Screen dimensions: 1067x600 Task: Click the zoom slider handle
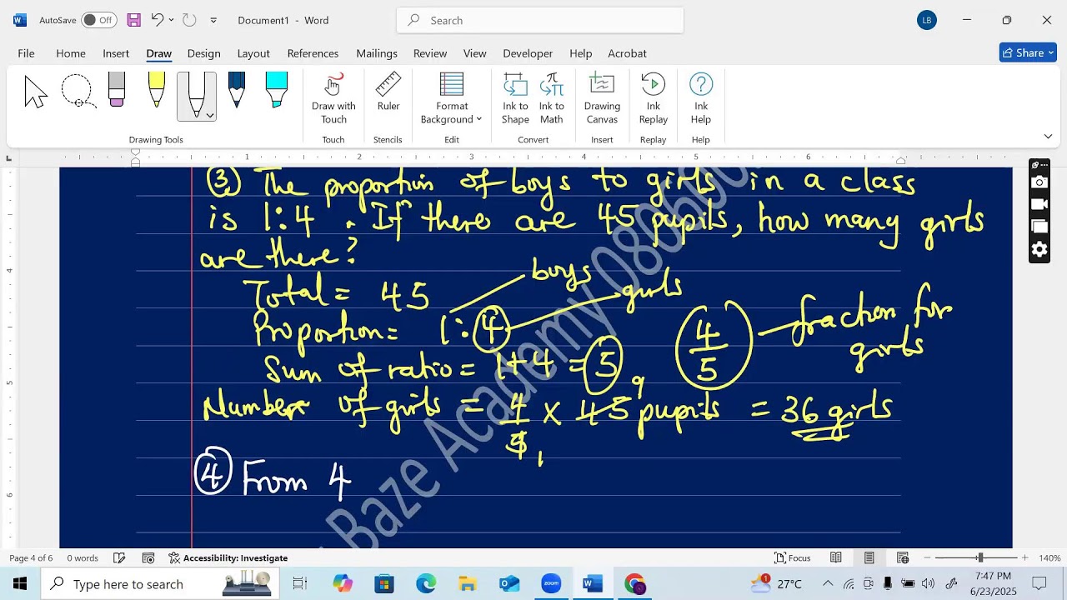[980, 557]
